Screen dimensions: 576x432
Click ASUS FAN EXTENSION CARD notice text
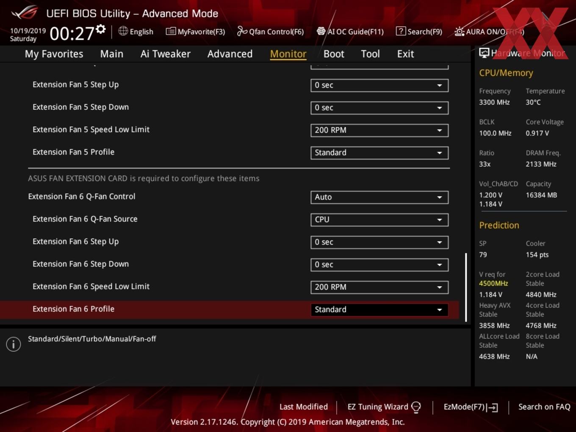(x=144, y=178)
